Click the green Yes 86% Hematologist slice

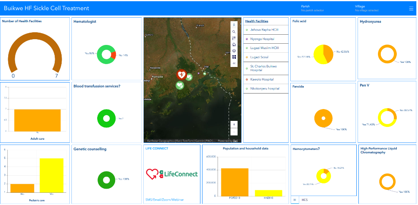point(100,55)
